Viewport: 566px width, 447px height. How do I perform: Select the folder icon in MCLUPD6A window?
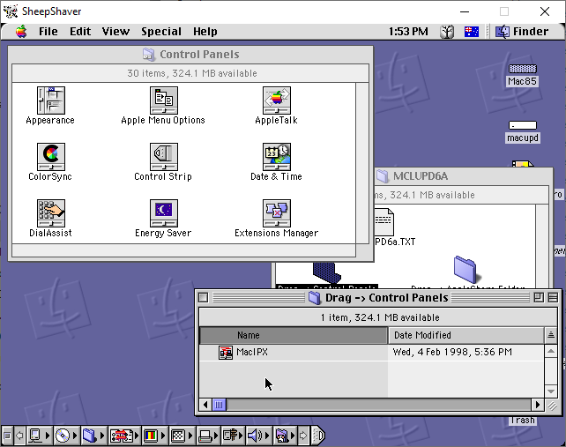point(465,269)
